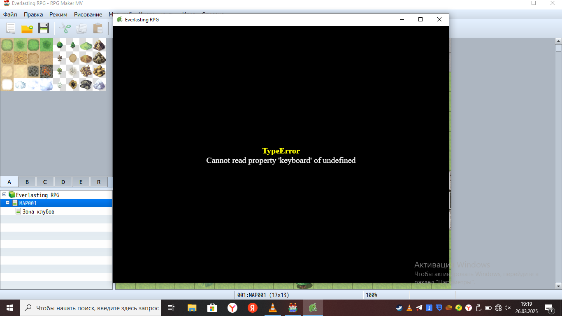The height and width of the screenshot is (316, 562).
Task: Pick the snow-capped mountain tile
Action: coord(99,84)
